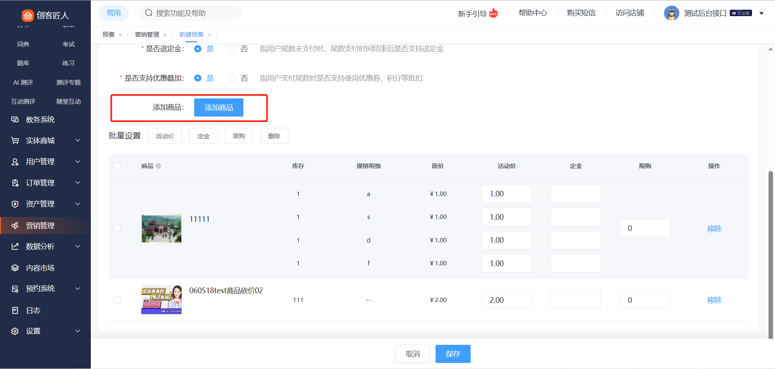
Task: Close the 新建预售 tab
Action: [x=209, y=35]
